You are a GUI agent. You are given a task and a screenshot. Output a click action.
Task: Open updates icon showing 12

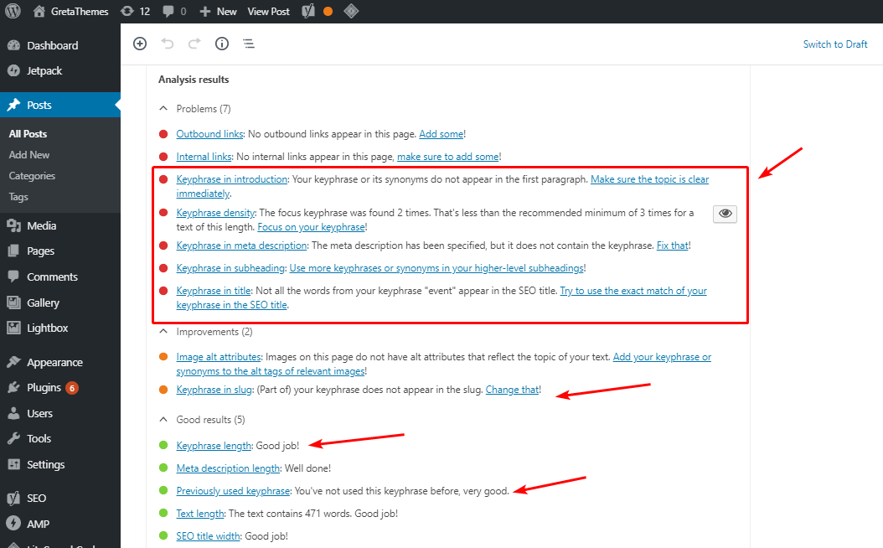point(135,12)
